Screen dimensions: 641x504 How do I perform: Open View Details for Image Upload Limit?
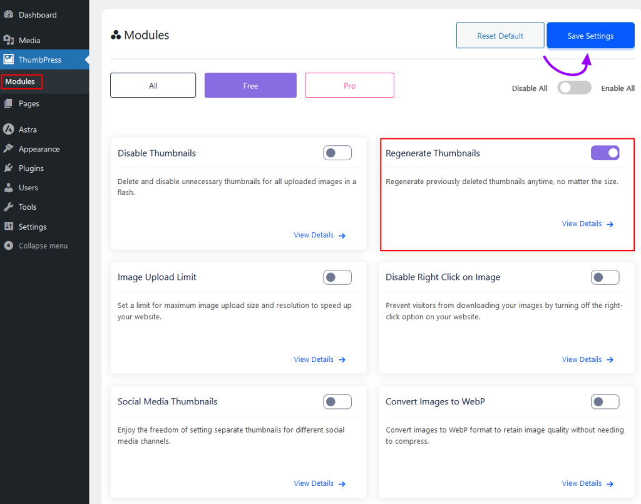320,359
